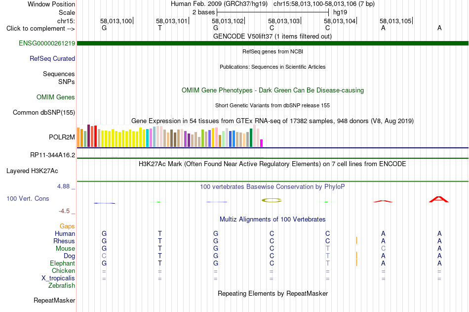Image resolution: width=469 pixels, height=312 pixels.
Task: Click the PhyloP Basewise Conservation title
Action: click(x=273, y=187)
